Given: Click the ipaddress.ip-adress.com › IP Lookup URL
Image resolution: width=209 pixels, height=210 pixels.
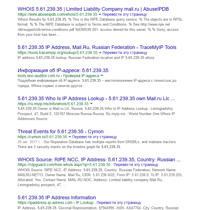Looking at the screenshot, I should pyautogui.click(x=55, y=203).
